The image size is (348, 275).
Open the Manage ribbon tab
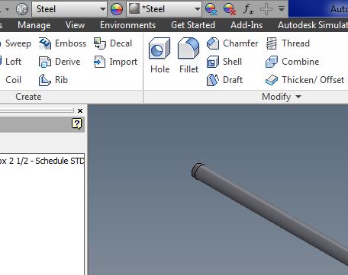34,25
